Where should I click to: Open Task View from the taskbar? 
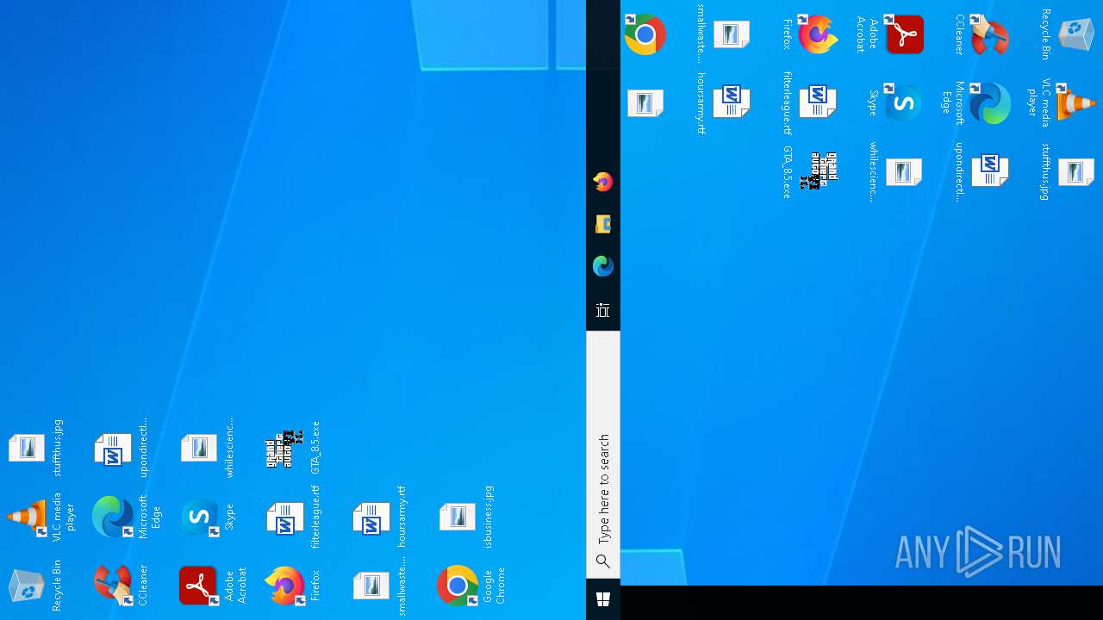pyautogui.click(x=603, y=310)
